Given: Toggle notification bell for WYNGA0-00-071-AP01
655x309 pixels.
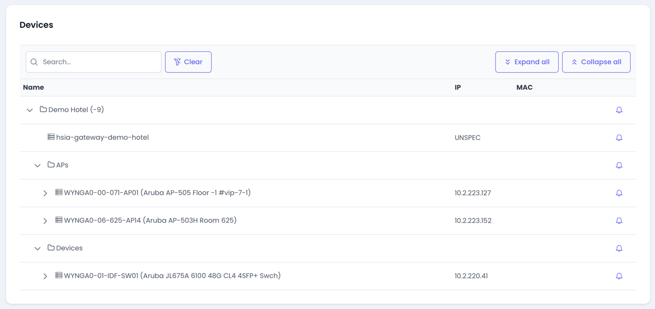Looking at the screenshot, I should pos(619,193).
